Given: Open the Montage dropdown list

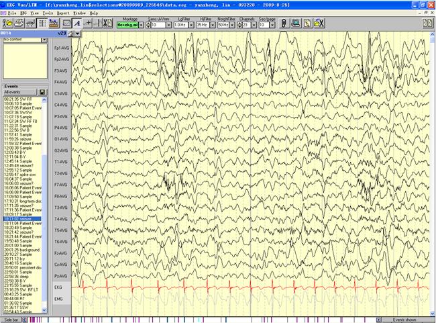Looking at the screenshot, I should coord(142,25).
